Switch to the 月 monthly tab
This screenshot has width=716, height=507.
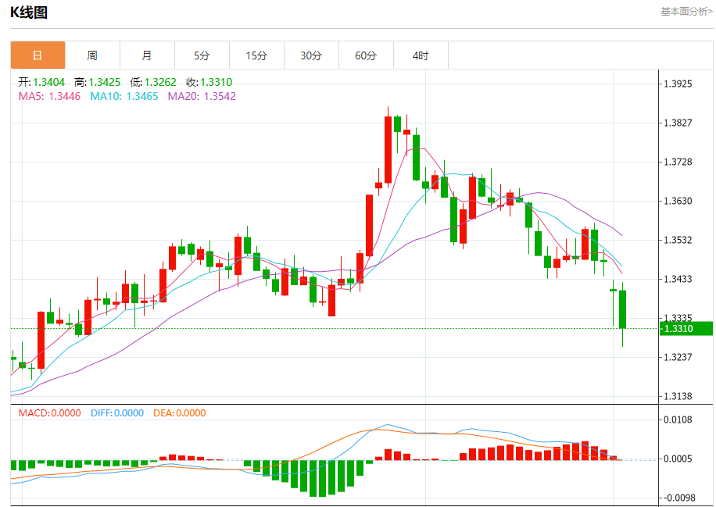148,55
